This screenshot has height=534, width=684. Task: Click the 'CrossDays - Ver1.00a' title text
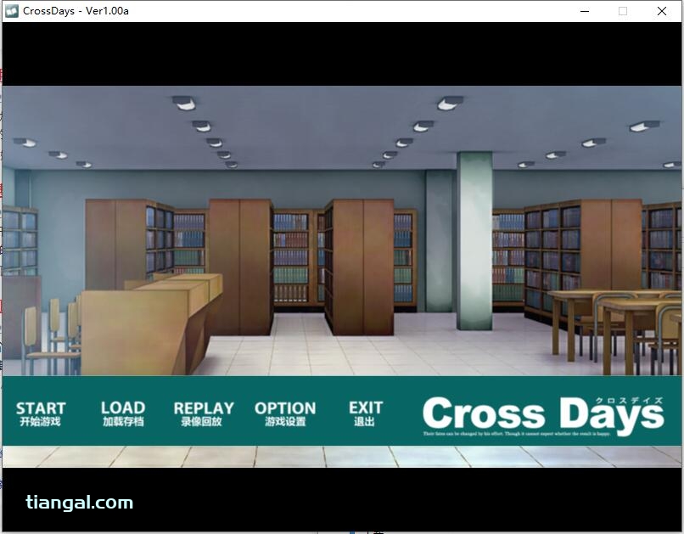tap(76, 11)
